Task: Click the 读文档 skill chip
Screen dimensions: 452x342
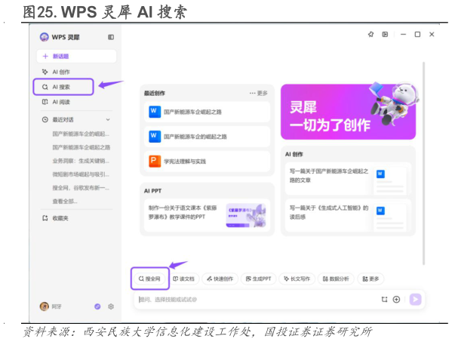Action: [183, 279]
